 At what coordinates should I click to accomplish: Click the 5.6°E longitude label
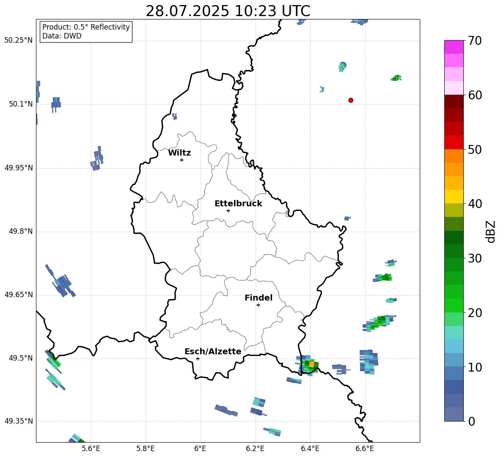(x=91, y=449)
